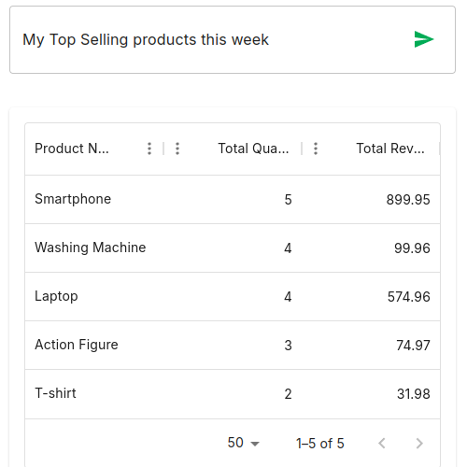Open the rows per page dropdown showing 50
467x467 pixels.
[x=243, y=443]
